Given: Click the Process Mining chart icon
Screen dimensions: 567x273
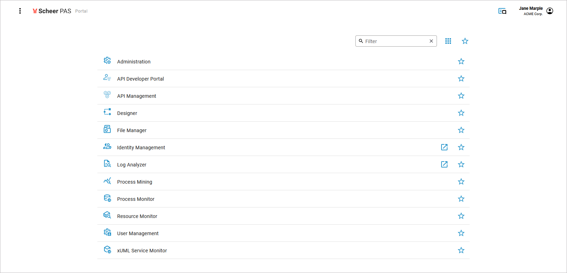Looking at the screenshot, I should click(x=107, y=181).
